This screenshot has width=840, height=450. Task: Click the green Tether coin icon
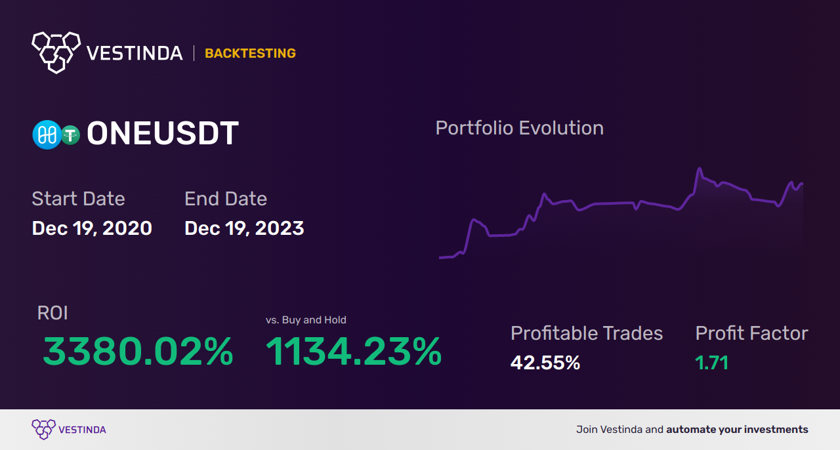point(70,135)
